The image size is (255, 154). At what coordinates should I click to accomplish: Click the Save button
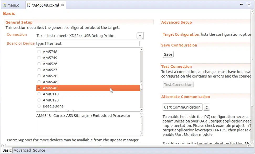(168, 54)
